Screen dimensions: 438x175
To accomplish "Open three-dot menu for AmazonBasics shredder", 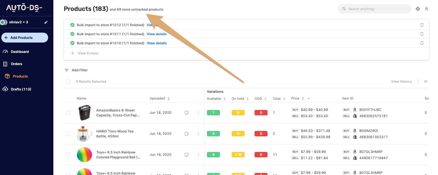I will [198, 113].
